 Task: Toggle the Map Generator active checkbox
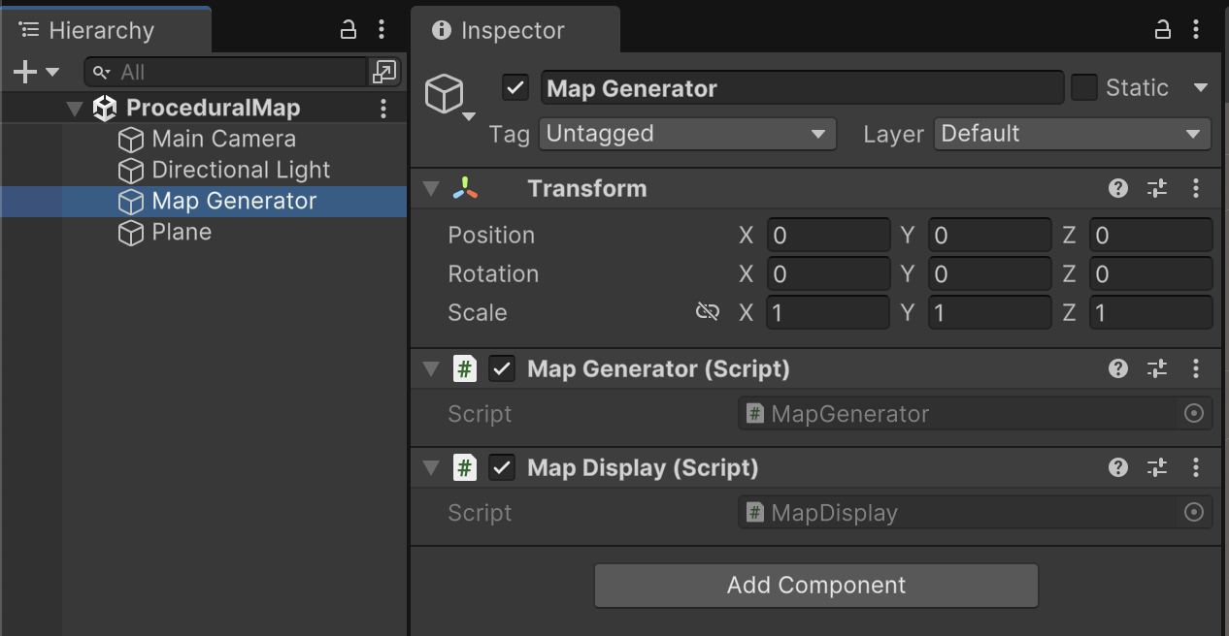(515, 88)
